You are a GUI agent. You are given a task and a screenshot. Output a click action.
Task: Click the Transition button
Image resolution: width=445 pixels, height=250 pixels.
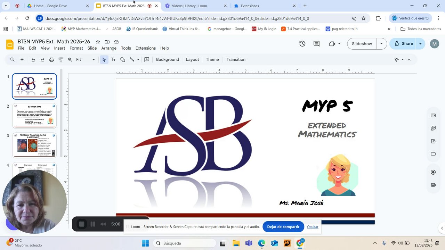pyautogui.click(x=236, y=60)
